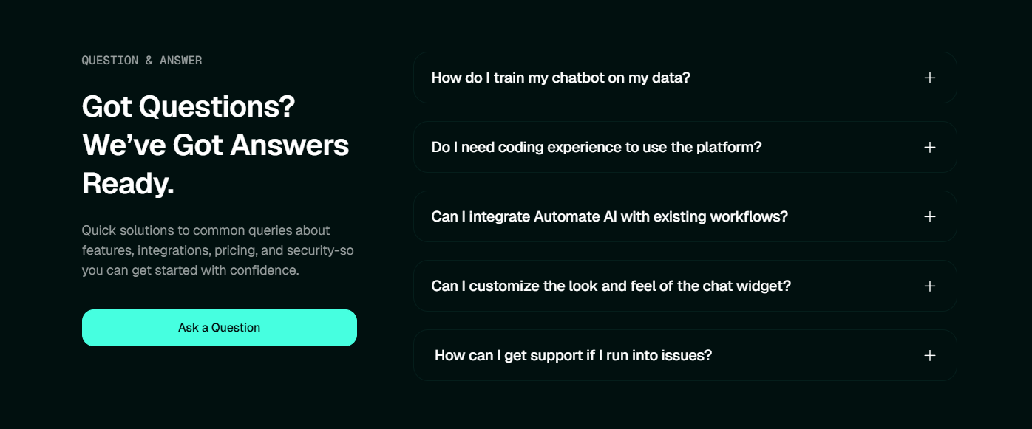Click the plus icon beside the coding experience question
The height and width of the screenshot is (429, 1032).
[x=930, y=147]
